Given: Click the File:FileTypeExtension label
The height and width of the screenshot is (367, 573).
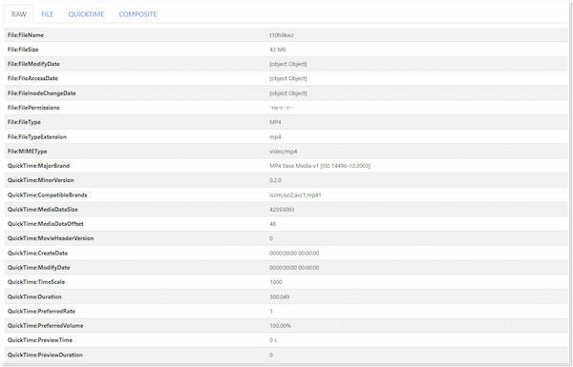Looking at the screenshot, I should (37, 137).
